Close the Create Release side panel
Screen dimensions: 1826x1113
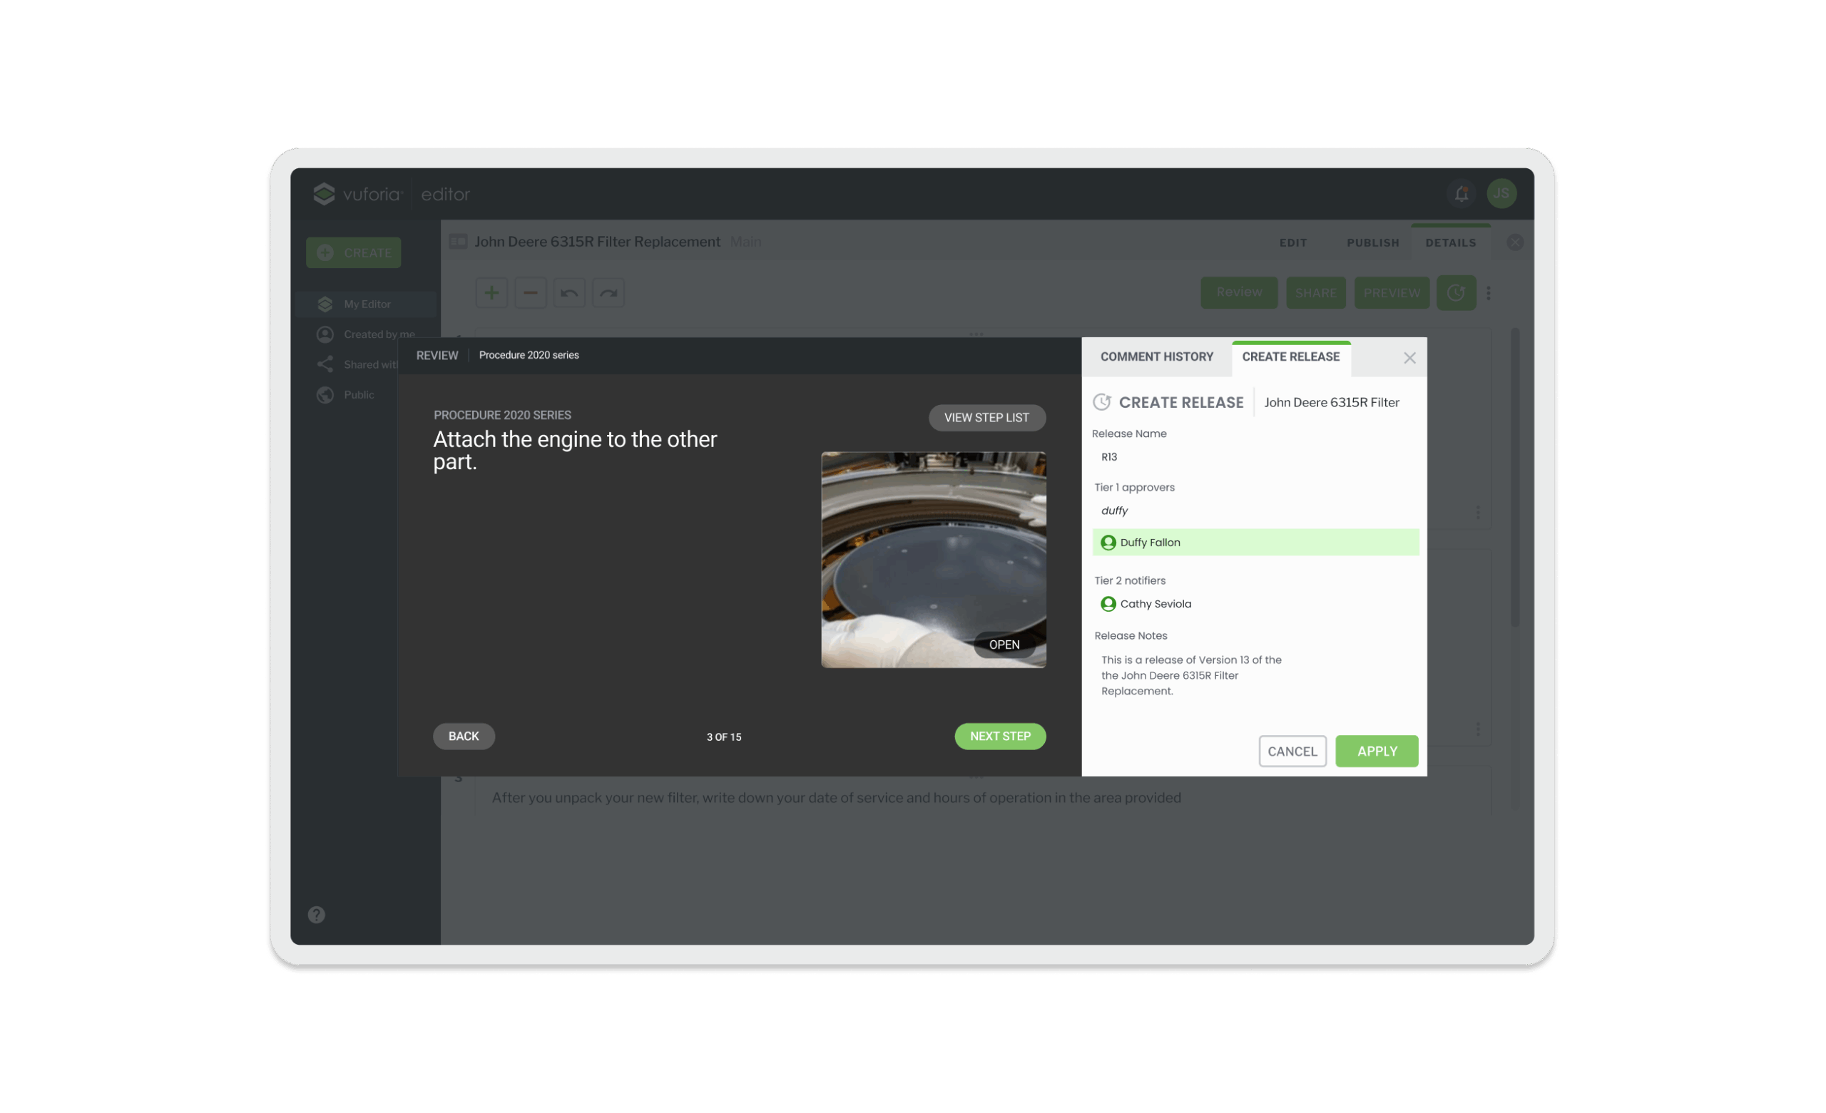pyautogui.click(x=1409, y=358)
